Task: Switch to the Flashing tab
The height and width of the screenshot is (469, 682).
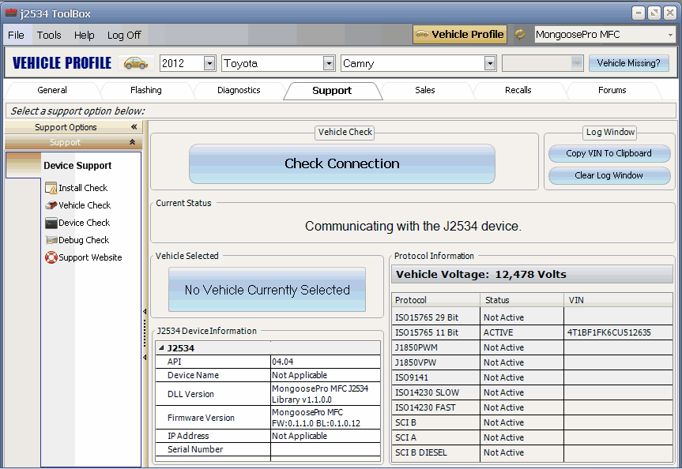Action: [x=146, y=90]
